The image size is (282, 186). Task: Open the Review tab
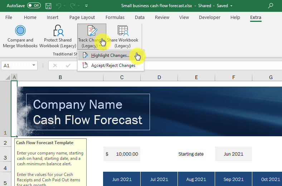click(x=162, y=18)
